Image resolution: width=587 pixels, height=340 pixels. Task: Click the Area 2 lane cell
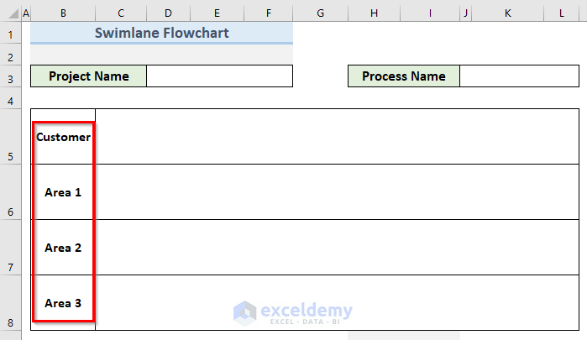[x=63, y=248]
